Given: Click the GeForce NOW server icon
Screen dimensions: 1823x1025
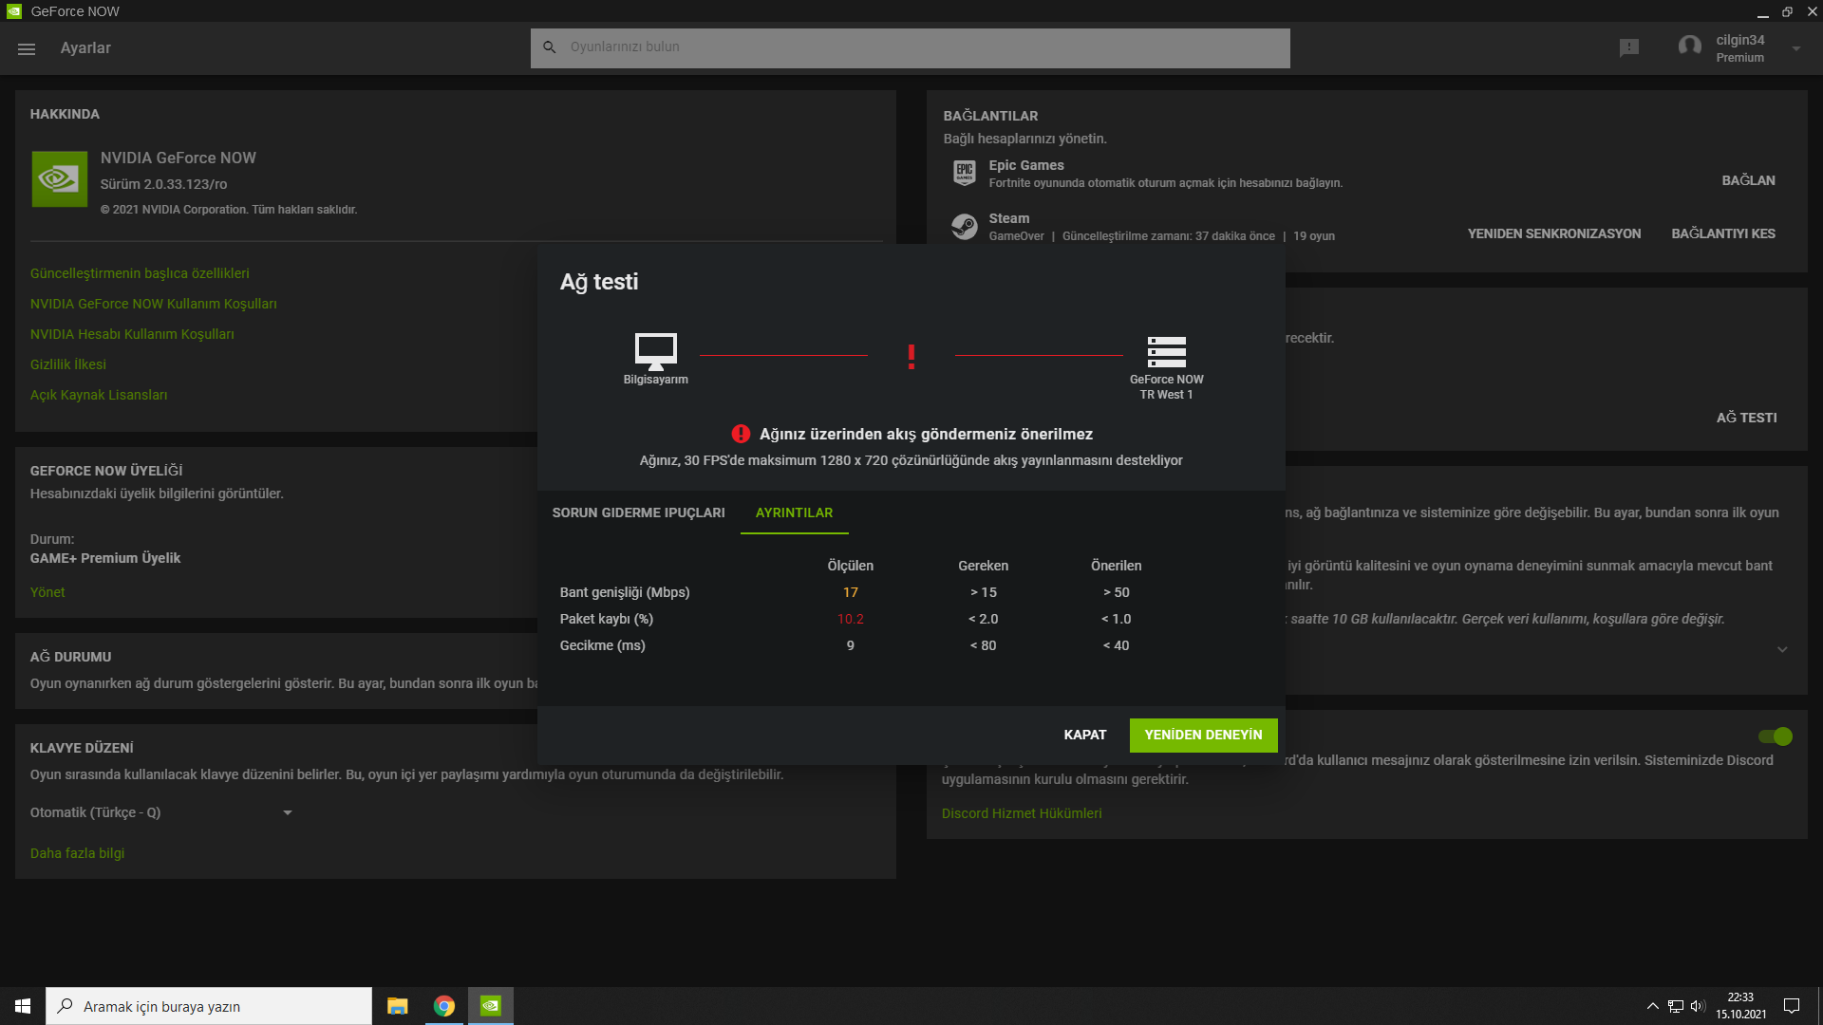Looking at the screenshot, I should pos(1166,351).
